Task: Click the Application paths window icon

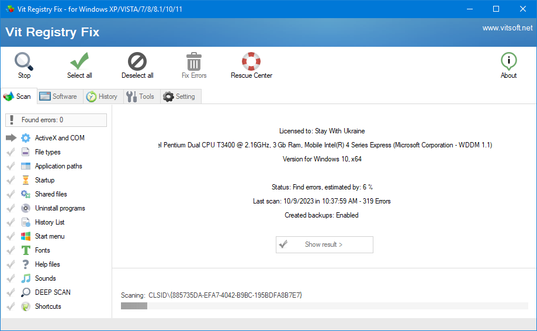Action: pos(26,166)
